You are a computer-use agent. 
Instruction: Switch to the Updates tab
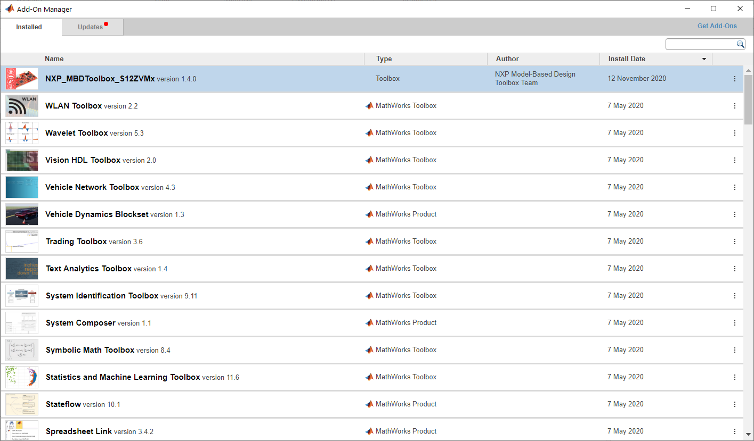pyautogui.click(x=90, y=27)
